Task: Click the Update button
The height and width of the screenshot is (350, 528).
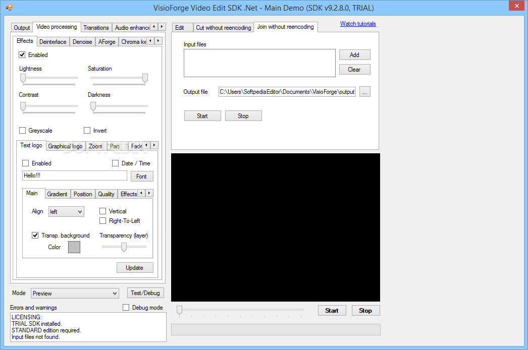Action: coord(135,268)
